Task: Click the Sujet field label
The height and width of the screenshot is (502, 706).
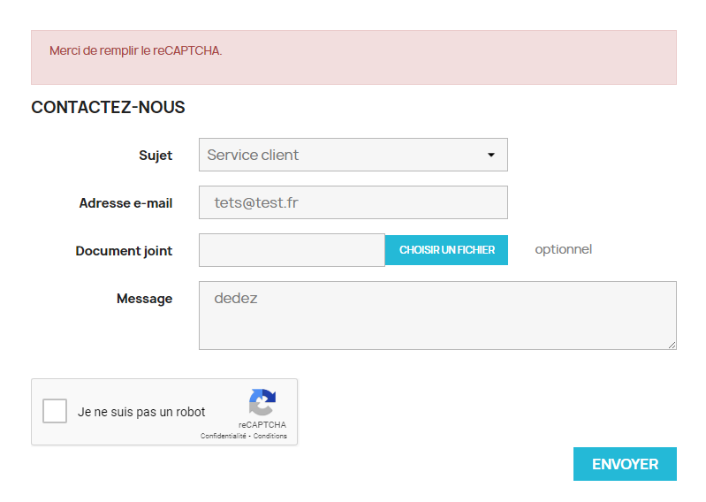Action: [156, 156]
